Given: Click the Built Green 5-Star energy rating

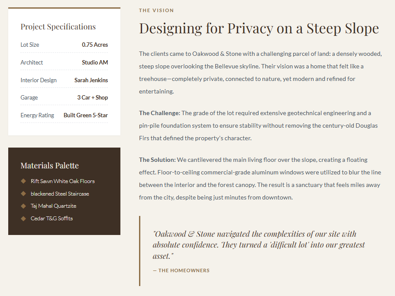Looking at the screenshot, I should click(86, 116).
